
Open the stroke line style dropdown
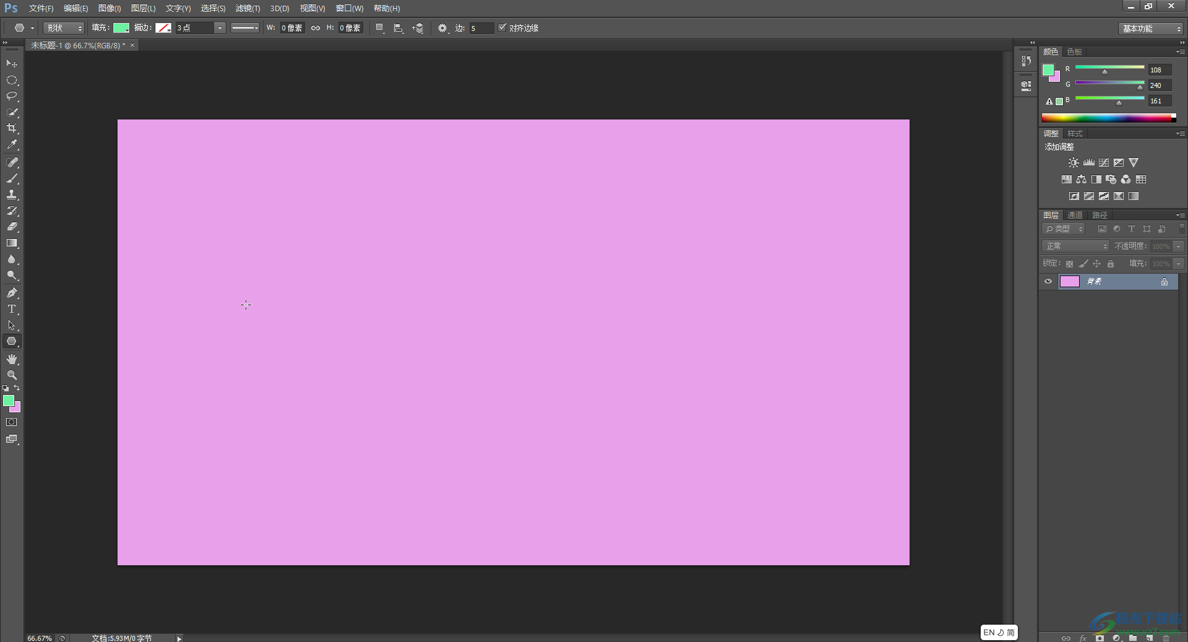245,28
